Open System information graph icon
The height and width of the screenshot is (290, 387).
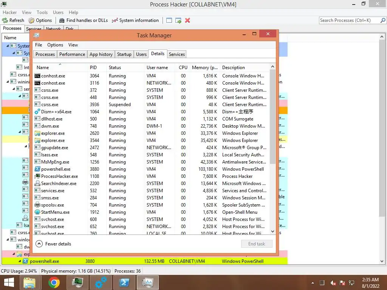point(115,20)
